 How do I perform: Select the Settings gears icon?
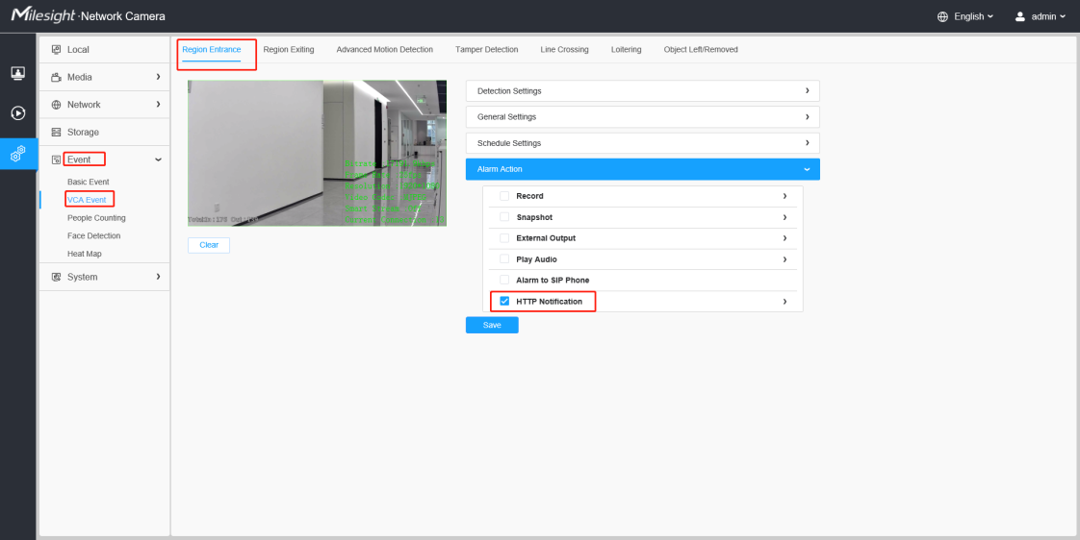[x=18, y=154]
